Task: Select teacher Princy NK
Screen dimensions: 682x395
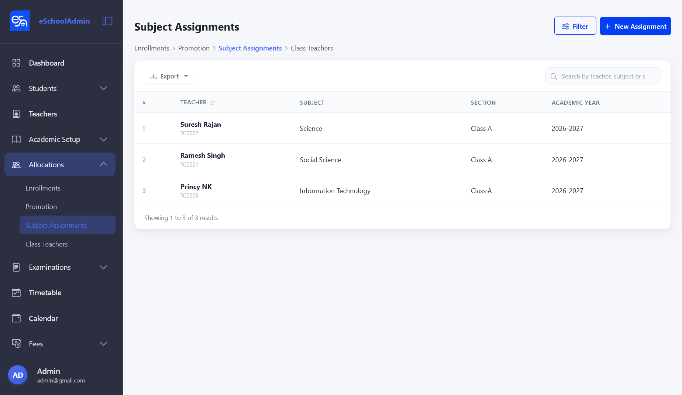Action: point(196,186)
